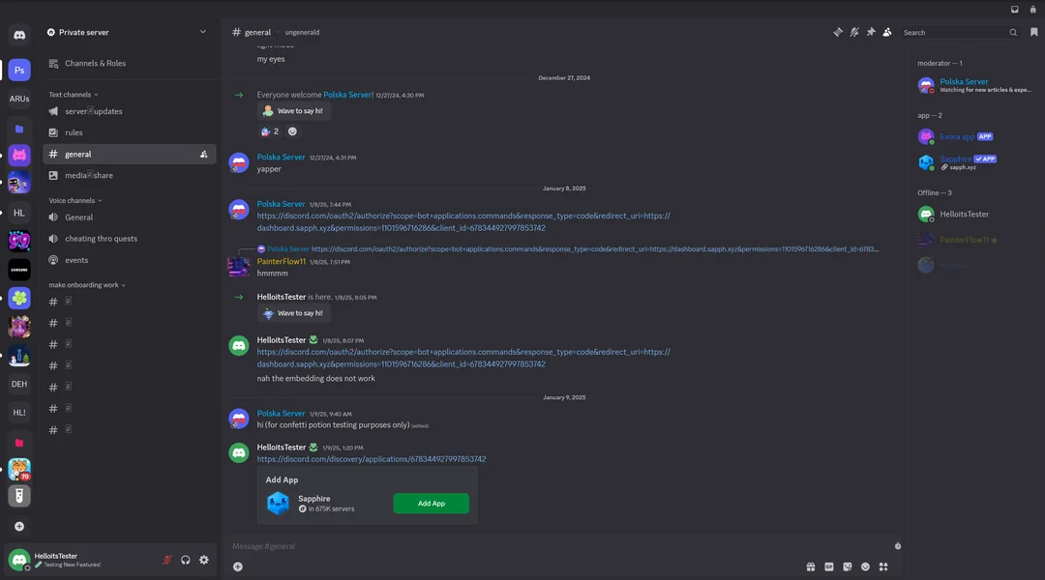Toggle headphones deafen in user panel
This screenshot has width=1045, height=580.
[185, 560]
